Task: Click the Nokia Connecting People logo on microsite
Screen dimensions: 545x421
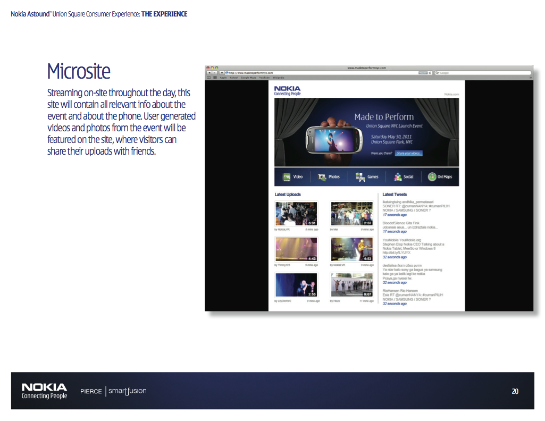Action: point(287,91)
